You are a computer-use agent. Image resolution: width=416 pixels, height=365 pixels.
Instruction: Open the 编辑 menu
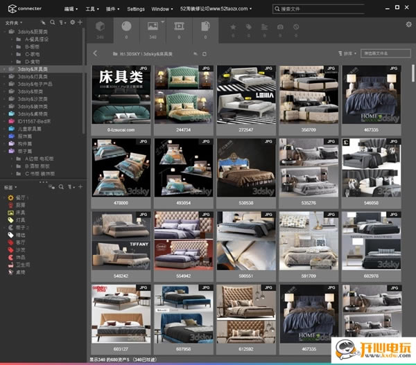[x=70, y=9]
